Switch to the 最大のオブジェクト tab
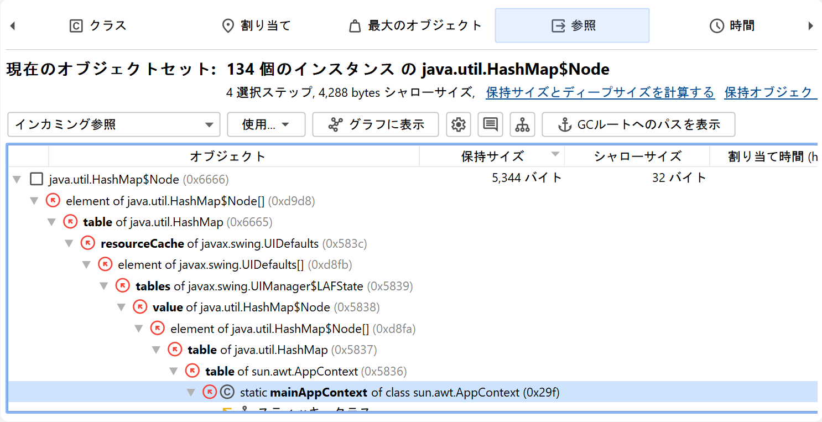Viewport: 822px width, 422px height. pyautogui.click(x=415, y=26)
